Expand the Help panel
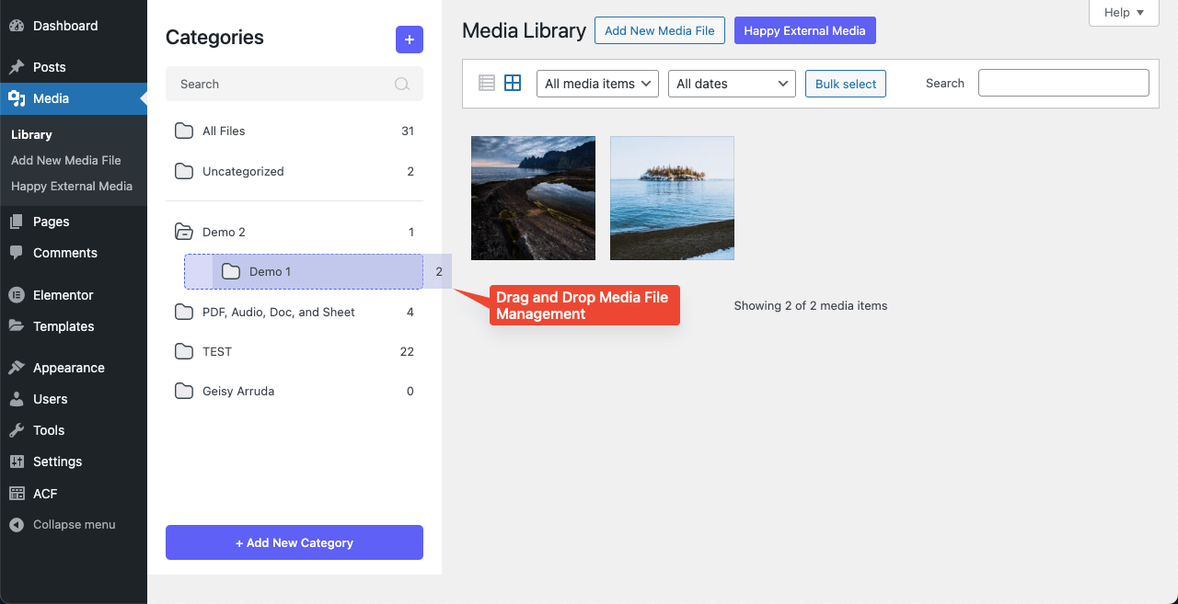Screen dimensions: 1178x604 1124,13
